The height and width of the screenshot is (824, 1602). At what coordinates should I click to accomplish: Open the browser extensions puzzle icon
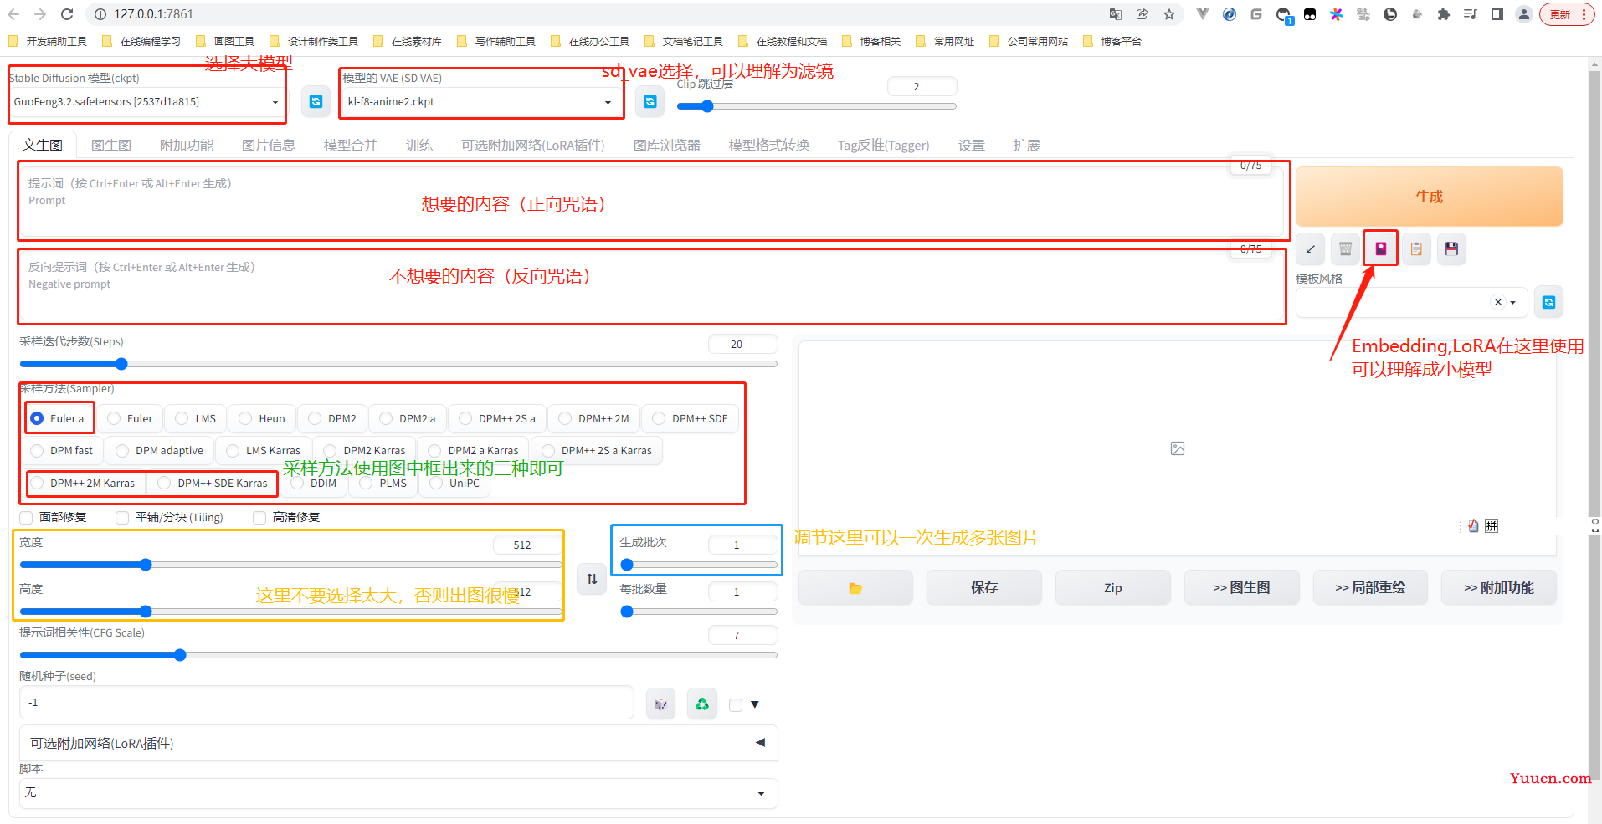pos(1443,14)
